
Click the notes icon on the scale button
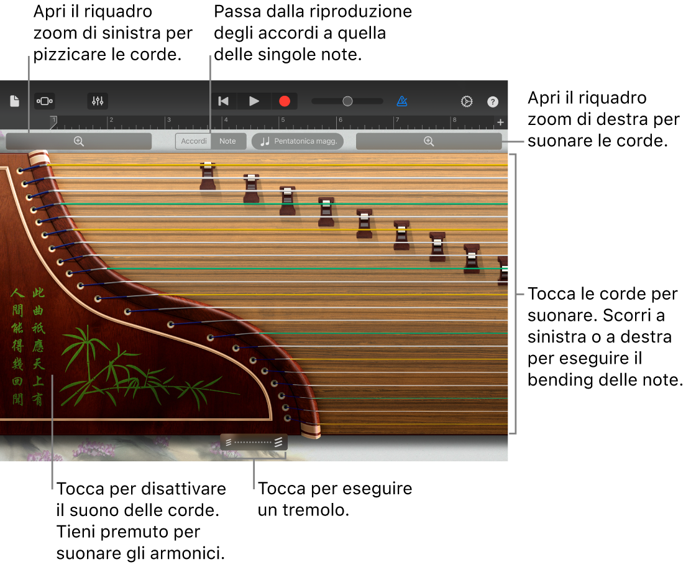click(264, 141)
